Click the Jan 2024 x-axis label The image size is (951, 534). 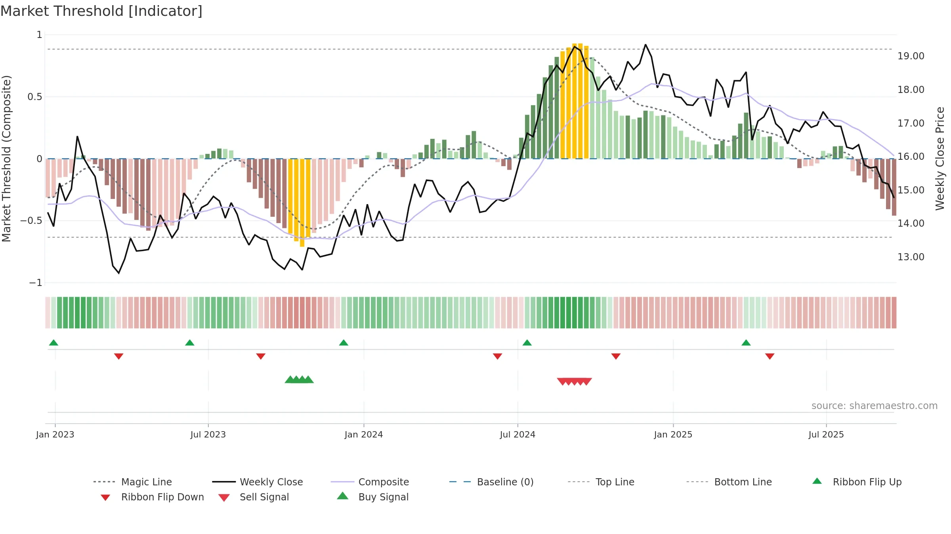click(364, 434)
